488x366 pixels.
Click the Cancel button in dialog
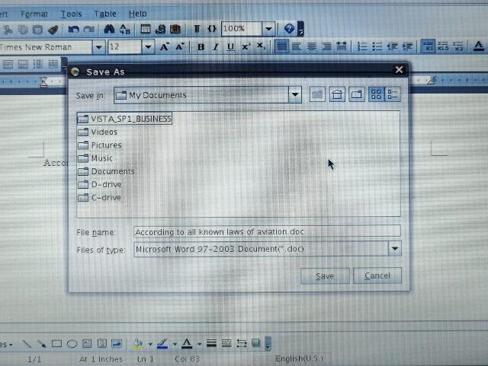click(x=377, y=275)
